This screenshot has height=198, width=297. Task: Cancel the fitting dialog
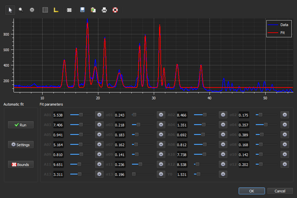(x=280, y=191)
